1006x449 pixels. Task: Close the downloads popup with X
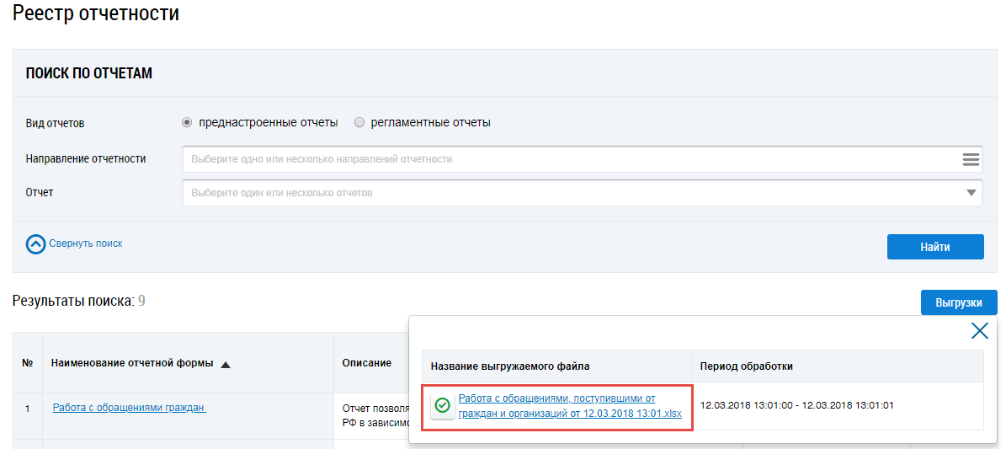(x=979, y=331)
